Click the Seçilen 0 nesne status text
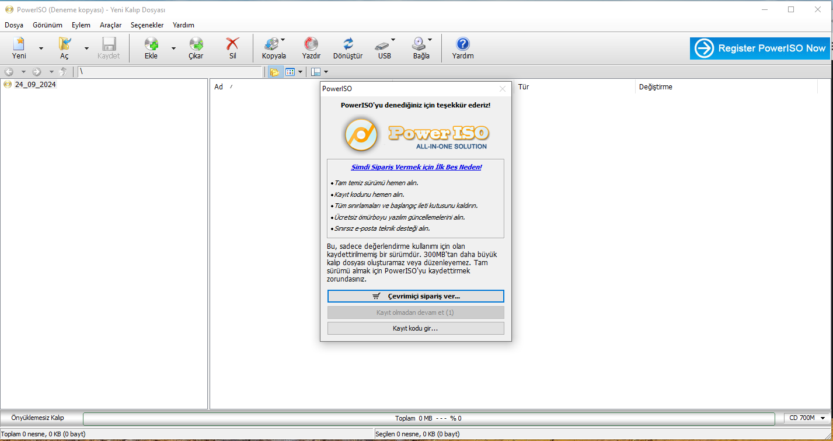 (x=417, y=434)
